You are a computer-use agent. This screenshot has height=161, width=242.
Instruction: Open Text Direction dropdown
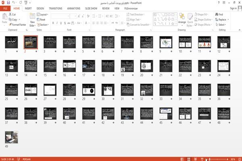[x=136, y=15]
